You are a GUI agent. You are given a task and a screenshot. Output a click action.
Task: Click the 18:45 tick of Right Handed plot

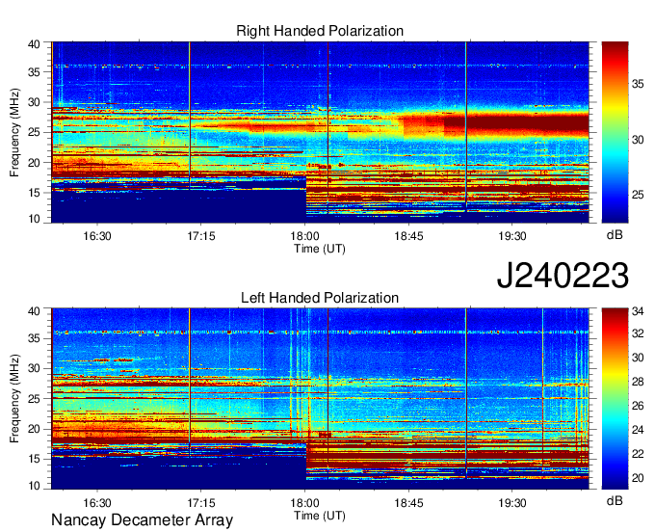click(x=408, y=236)
